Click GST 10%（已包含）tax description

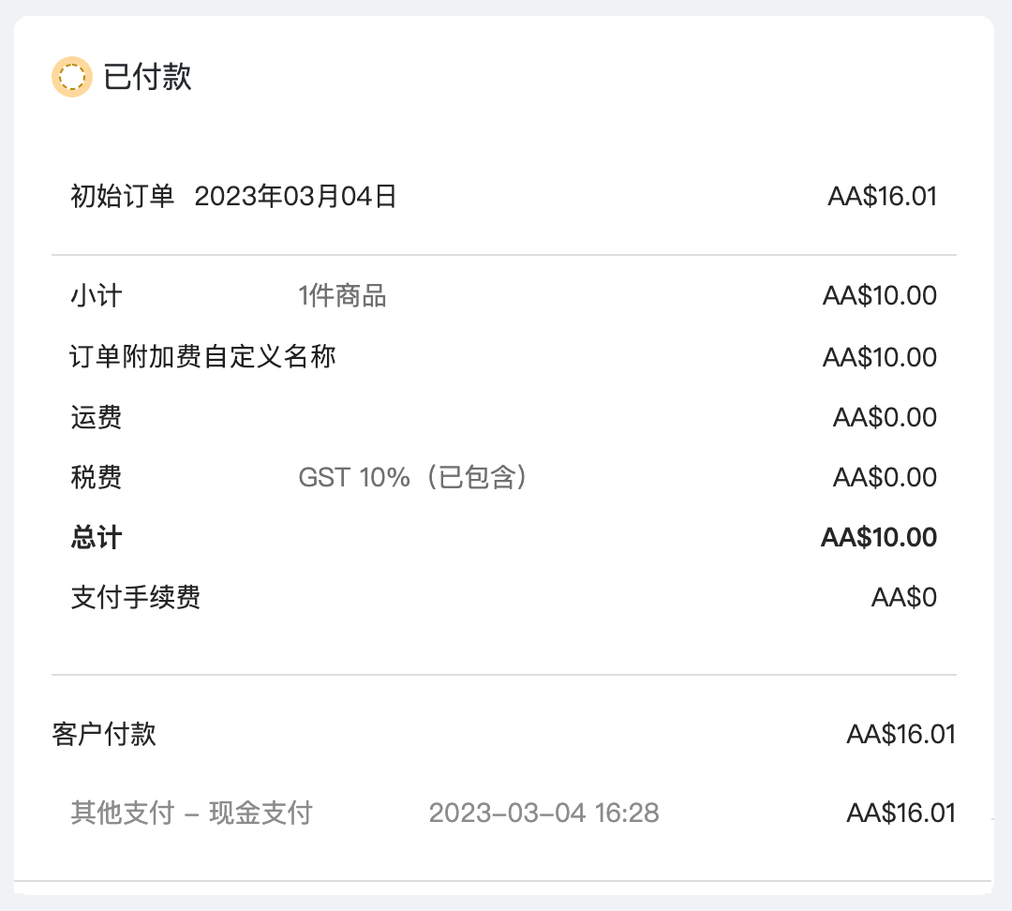413,477
